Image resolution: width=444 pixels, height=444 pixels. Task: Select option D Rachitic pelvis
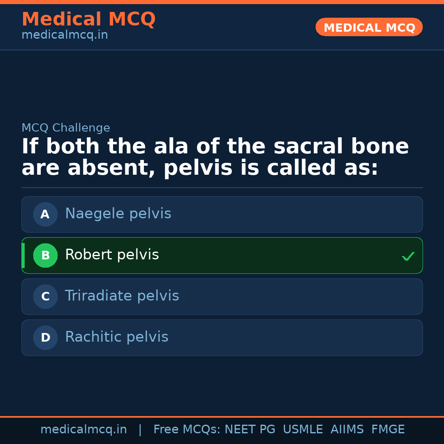(x=222, y=338)
